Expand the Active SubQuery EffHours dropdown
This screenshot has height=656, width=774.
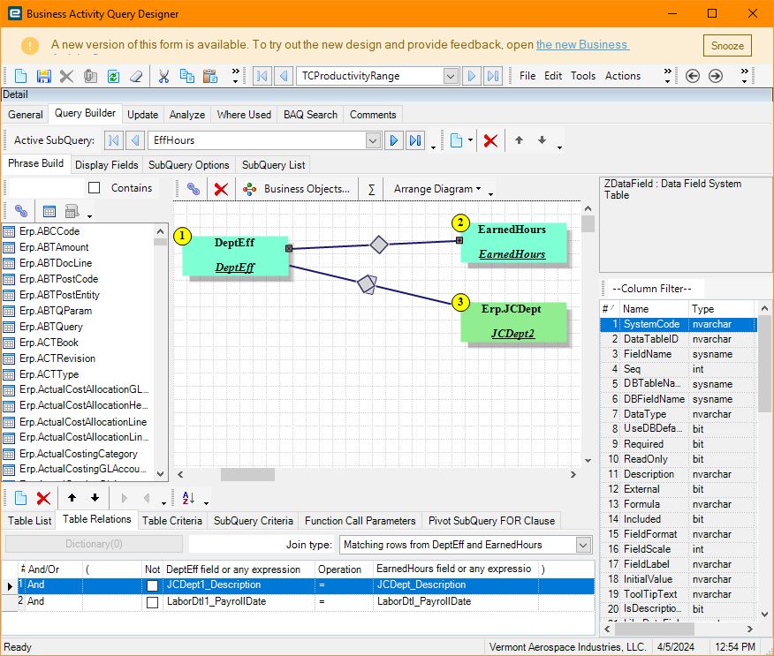coord(372,140)
